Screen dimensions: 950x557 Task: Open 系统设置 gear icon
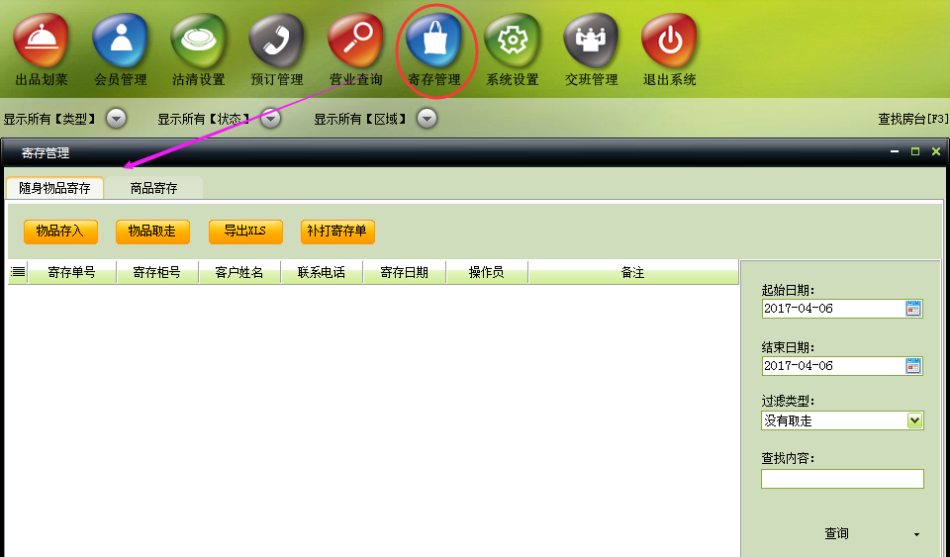point(513,42)
